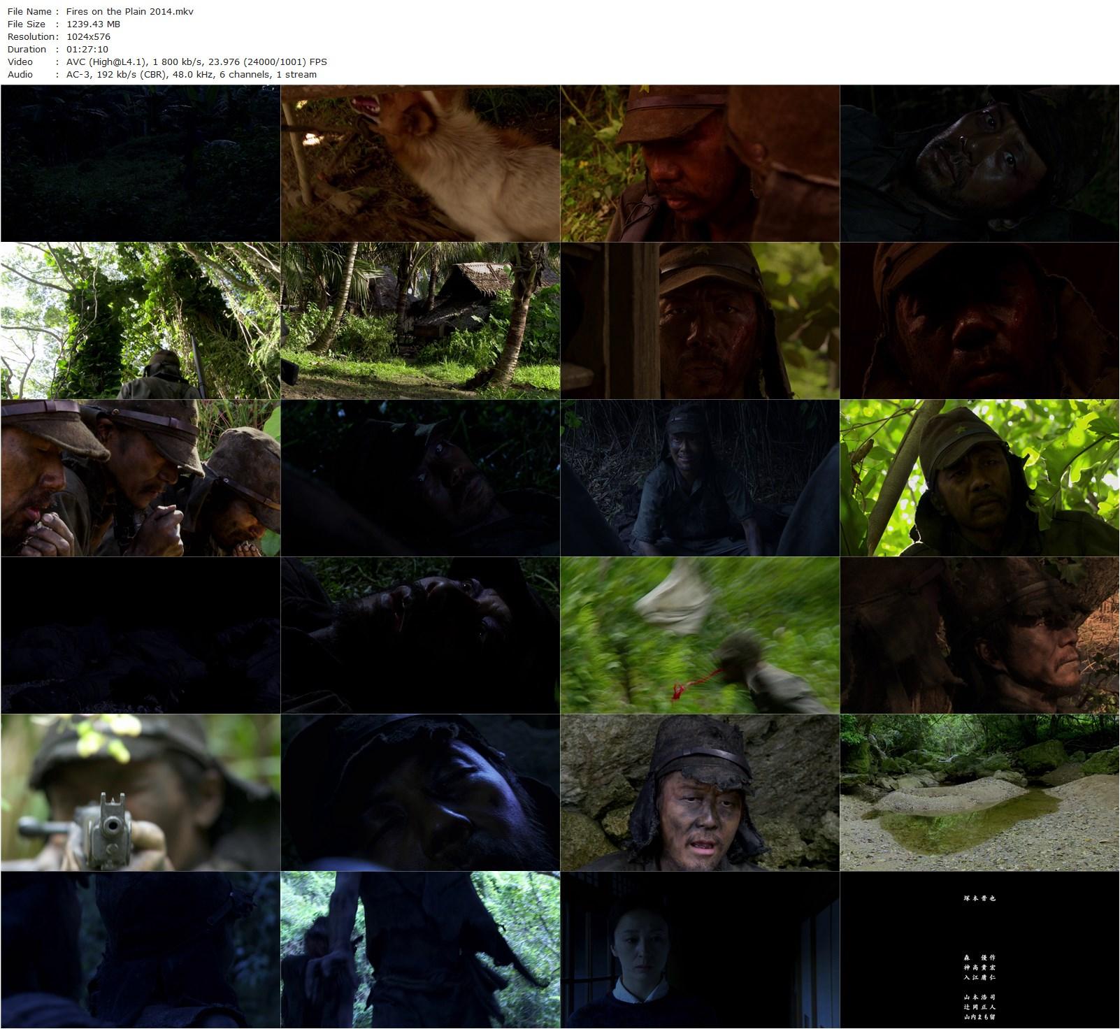Image resolution: width=1120 pixels, height=1029 pixels.
Task: Click soldier walking under vine-covered trees thumbnail
Action: pyautogui.click(x=141, y=321)
